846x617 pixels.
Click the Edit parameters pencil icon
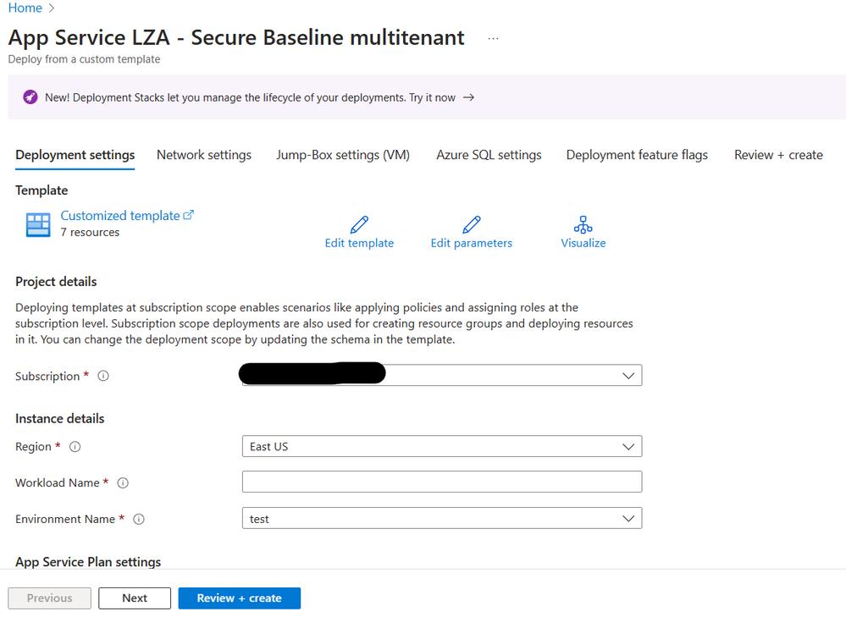(472, 223)
